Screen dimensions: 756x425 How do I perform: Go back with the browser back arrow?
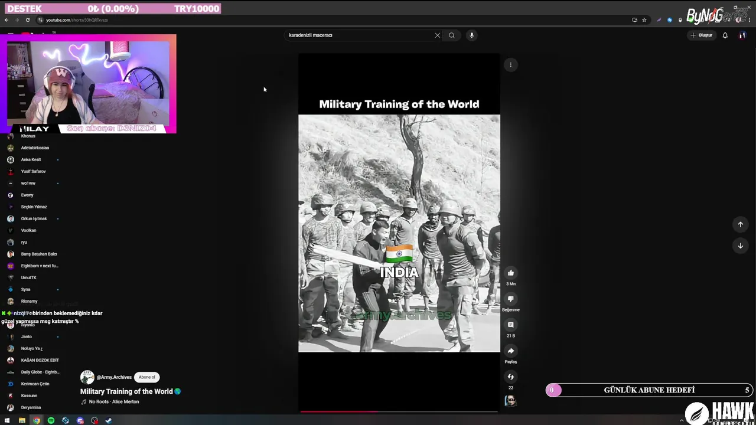point(6,20)
